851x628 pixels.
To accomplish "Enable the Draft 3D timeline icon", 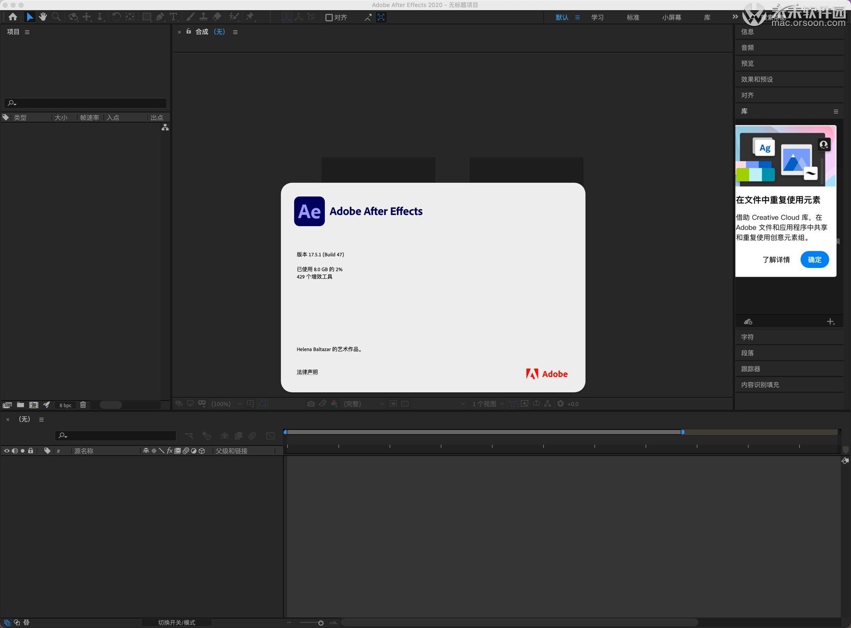I will tap(207, 436).
